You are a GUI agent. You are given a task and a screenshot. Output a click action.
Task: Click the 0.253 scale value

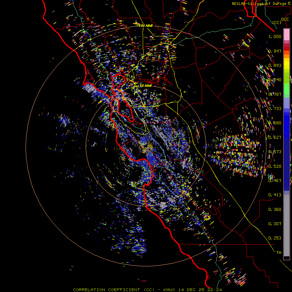275,238
